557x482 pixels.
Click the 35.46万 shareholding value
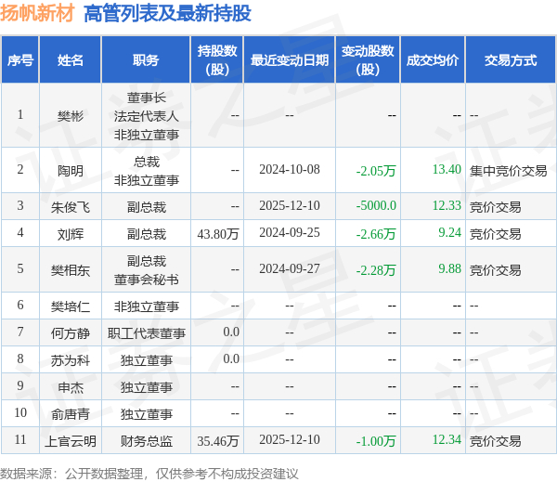(218, 441)
